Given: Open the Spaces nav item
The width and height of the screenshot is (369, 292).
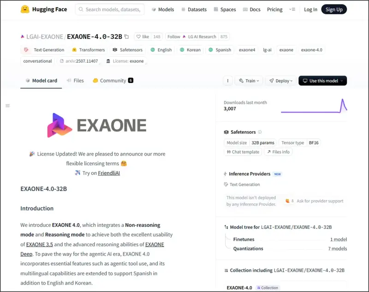Looking at the screenshot, I should (225, 9).
